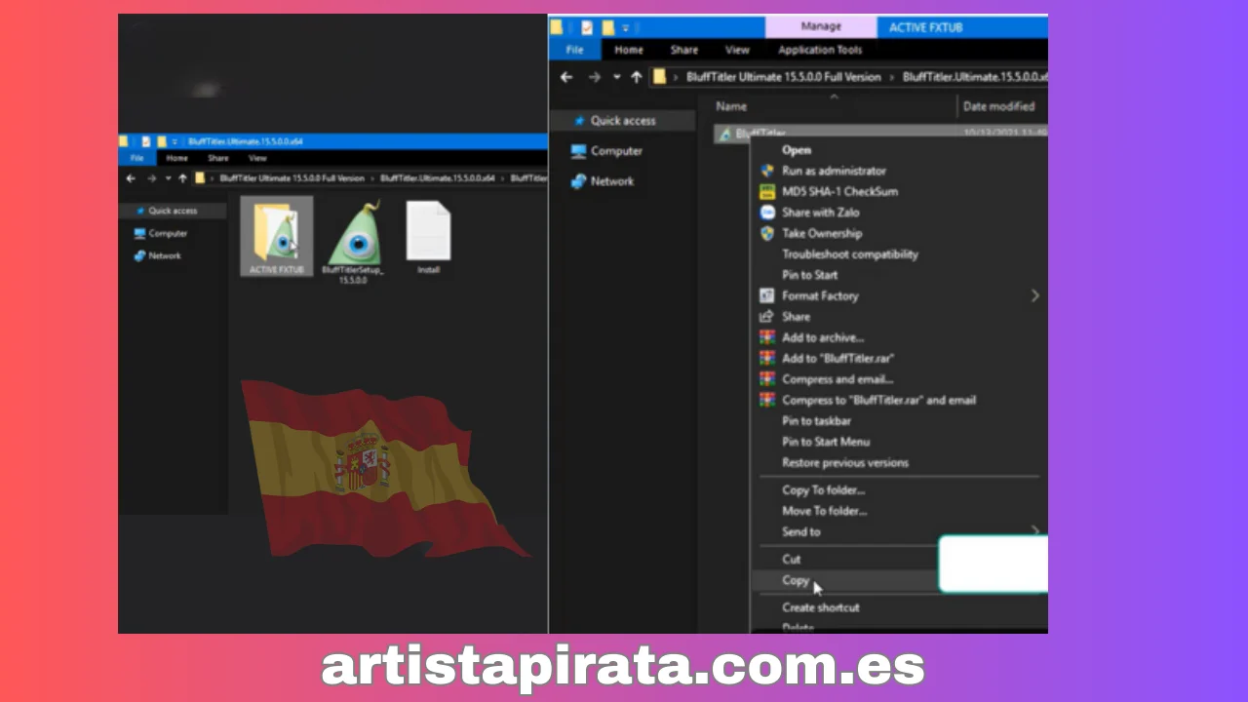
Task: Click the MD5 SHA-1 CheckSum icon
Action: pyautogui.click(x=767, y=191)
